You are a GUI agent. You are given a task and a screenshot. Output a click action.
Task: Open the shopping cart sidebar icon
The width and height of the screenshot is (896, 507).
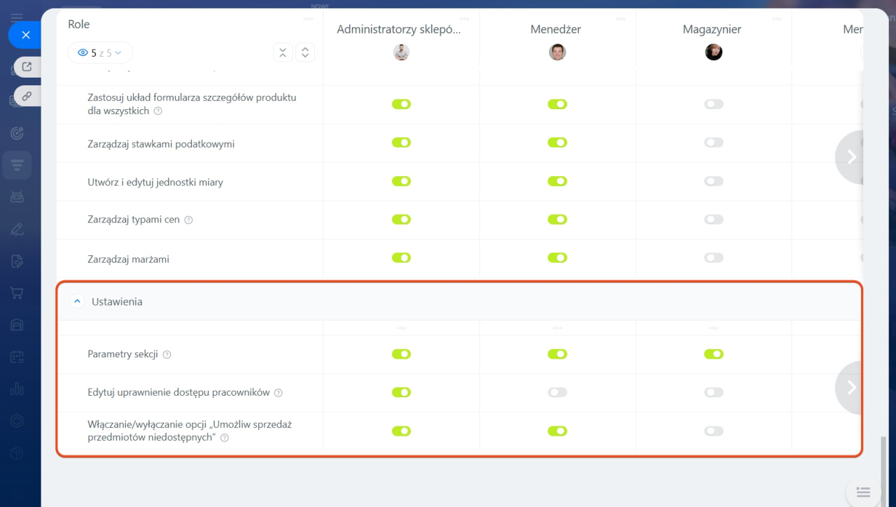pos(17,293)
